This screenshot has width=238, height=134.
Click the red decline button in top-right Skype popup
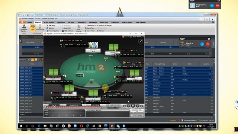pos(218,6)
